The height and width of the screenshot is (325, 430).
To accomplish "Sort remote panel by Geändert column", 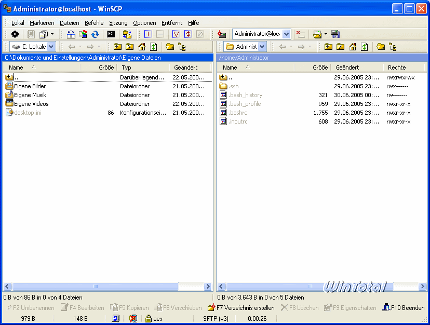I will (x=357, y=67).
